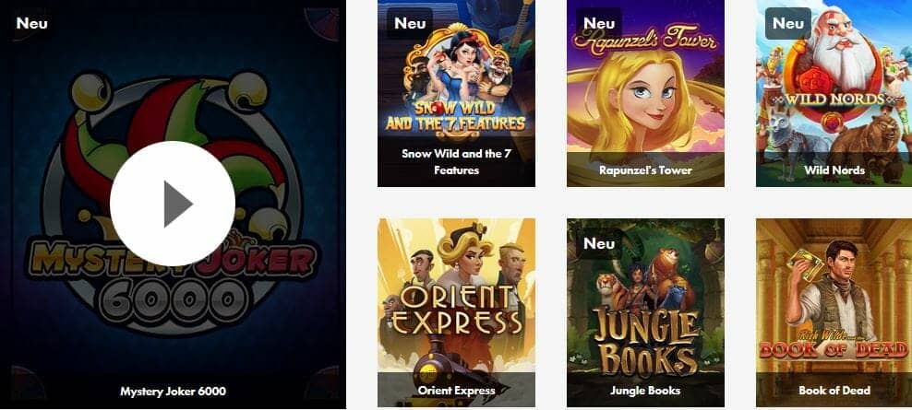Click the Wild Nords caption label
Screen dimensions: 912x410
[834, 170]
